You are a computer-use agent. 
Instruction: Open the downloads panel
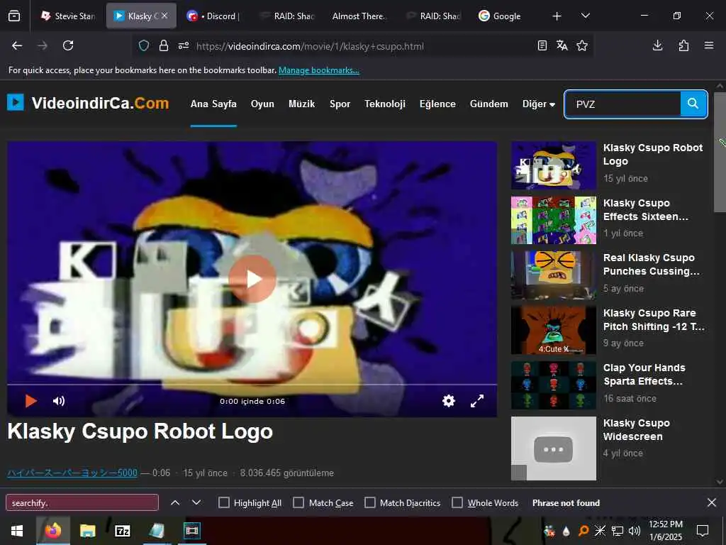657,45
